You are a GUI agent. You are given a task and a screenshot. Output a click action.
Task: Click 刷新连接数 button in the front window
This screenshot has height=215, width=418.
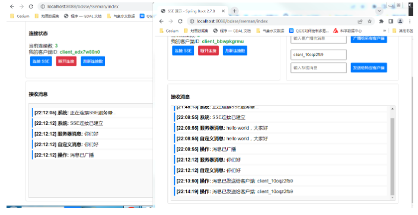[x=235, y=50]
